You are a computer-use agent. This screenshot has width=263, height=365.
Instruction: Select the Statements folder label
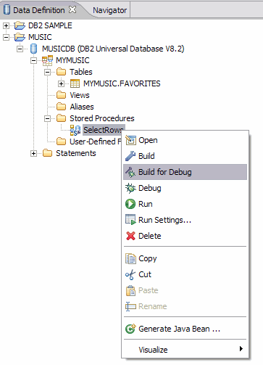[x=76, y=153]
